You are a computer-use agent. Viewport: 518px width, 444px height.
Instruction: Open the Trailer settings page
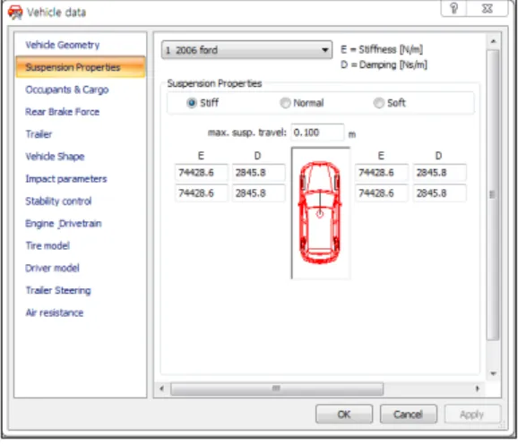coord(39,134)
